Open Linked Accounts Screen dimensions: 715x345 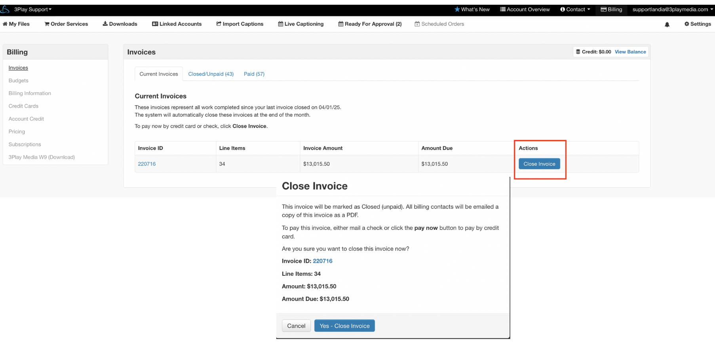pos(177,24)
